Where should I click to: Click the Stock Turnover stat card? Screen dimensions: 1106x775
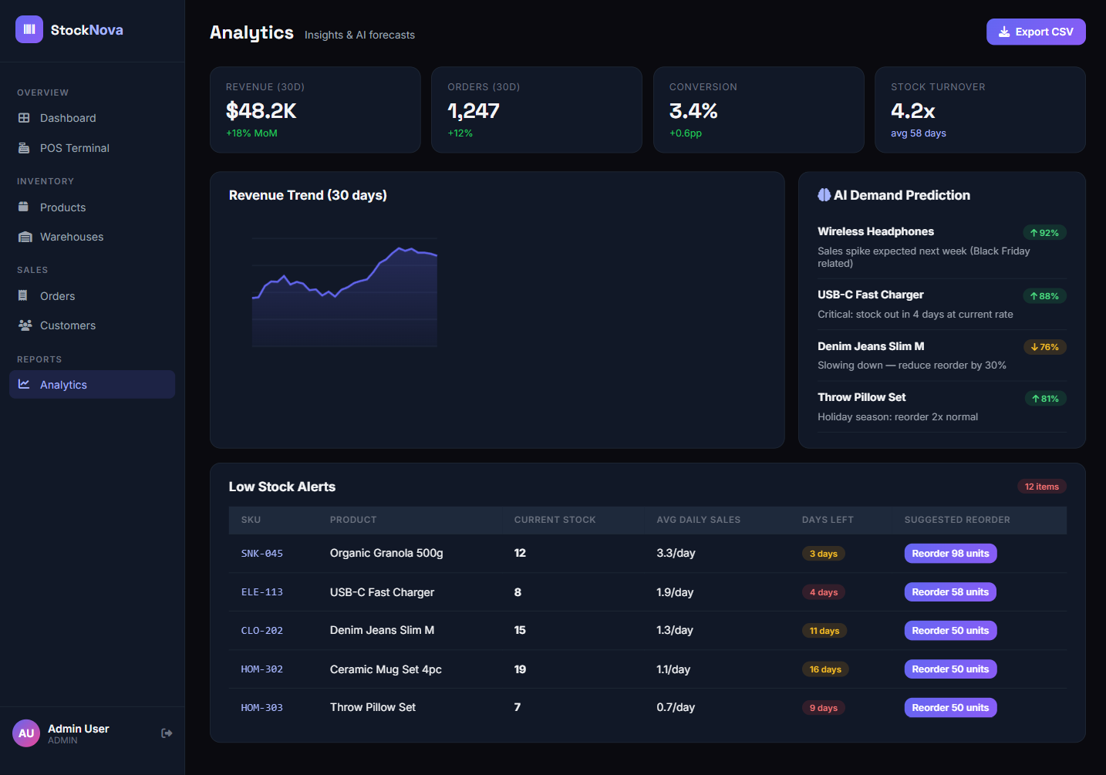pyautogui.click(x=980, y=110)
